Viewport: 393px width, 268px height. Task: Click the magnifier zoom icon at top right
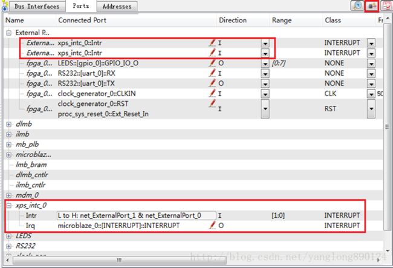pos(357,5)
